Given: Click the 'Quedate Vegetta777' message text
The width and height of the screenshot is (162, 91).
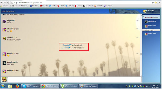Looking at the screenshot, I should [14, 40].
